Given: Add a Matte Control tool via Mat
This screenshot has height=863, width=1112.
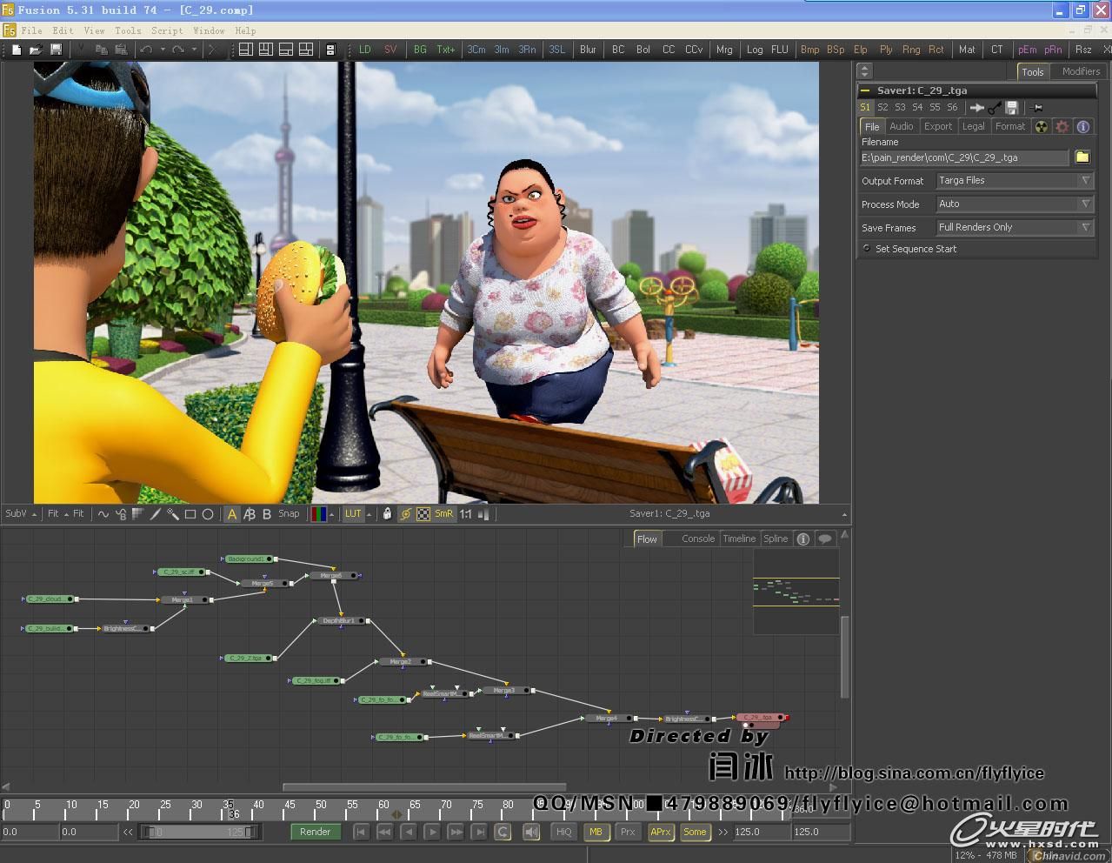Looking at the screenshot, I should click(967, 50).
